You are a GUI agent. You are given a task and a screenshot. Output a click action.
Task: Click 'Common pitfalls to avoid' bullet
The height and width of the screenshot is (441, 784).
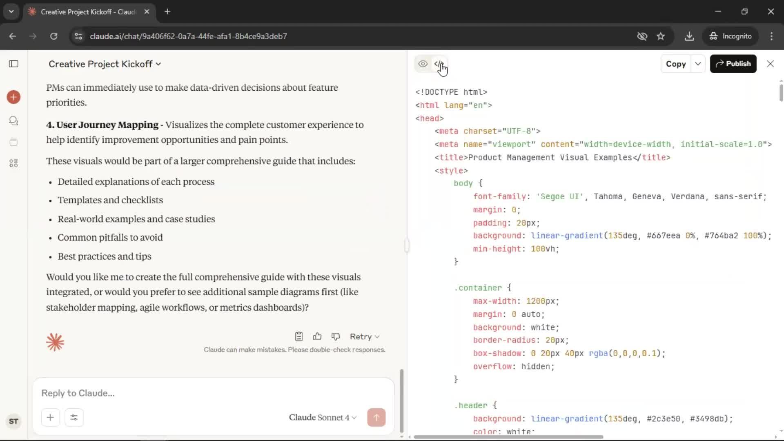(x=110, y=238)
